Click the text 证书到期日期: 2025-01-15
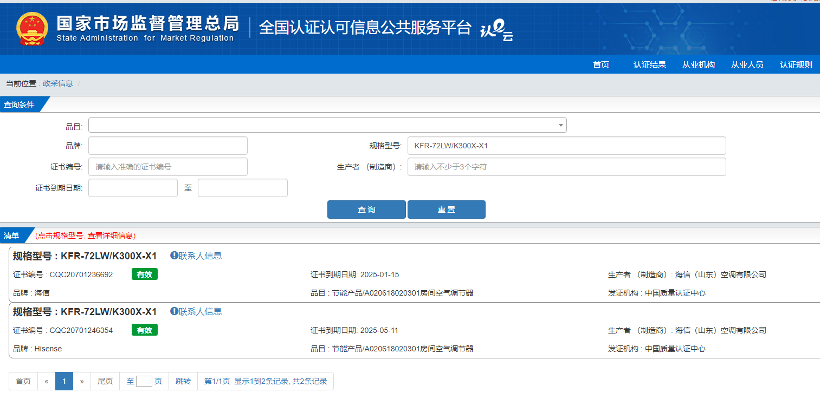 pos(354,274)
